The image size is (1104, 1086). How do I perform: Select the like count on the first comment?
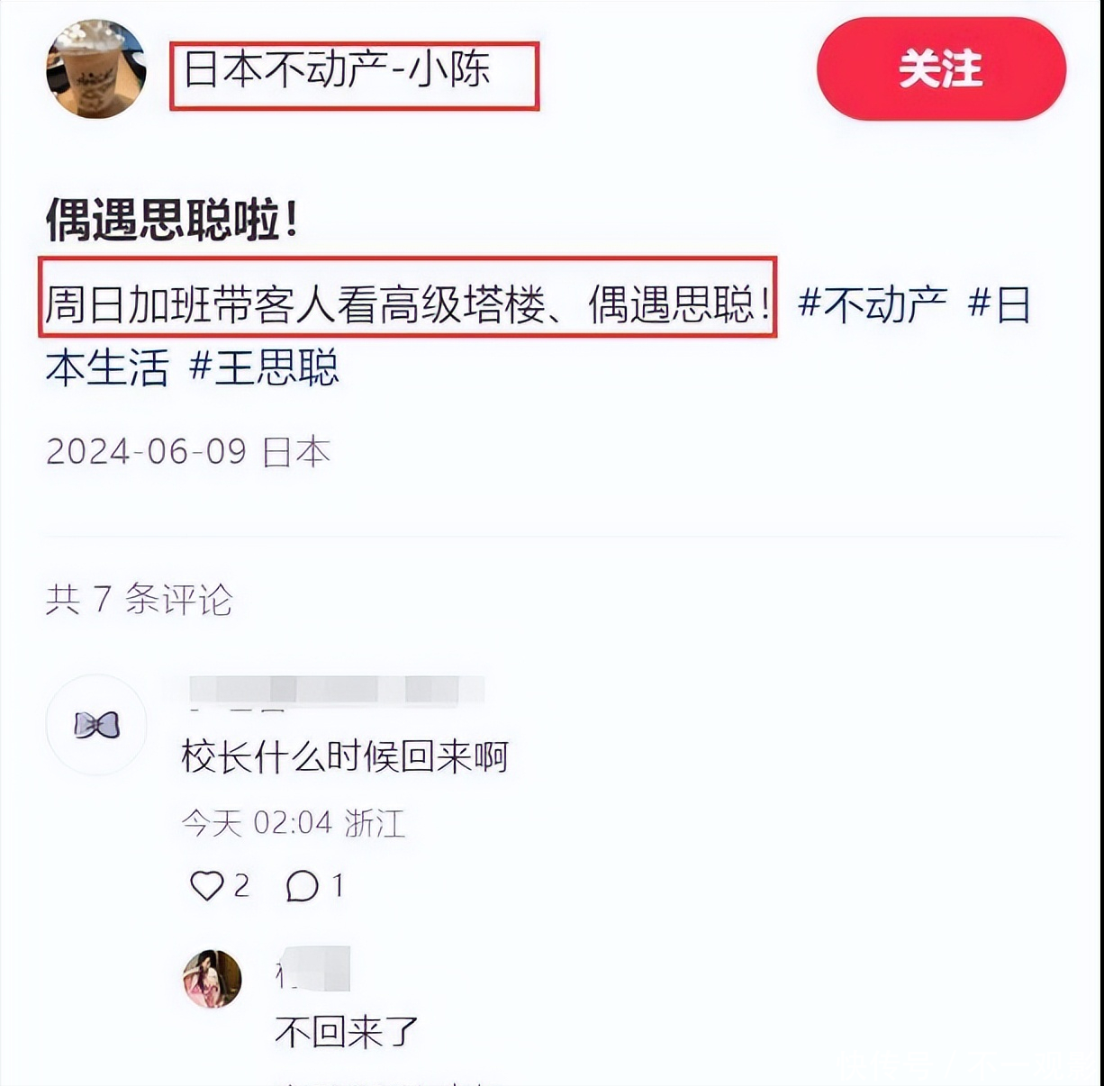pyautogui.click(x=241, y=886)
